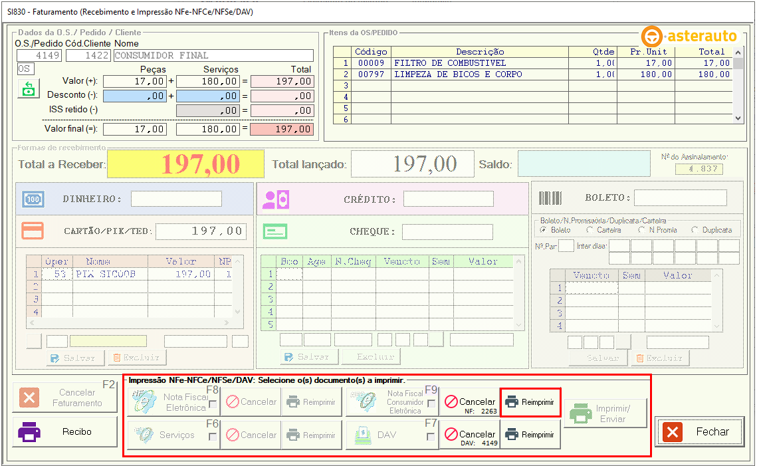
Task: Click Cancelar beside Serviços
Action: (x=251, y=435)
